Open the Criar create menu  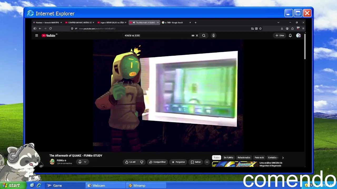(280, 35)
